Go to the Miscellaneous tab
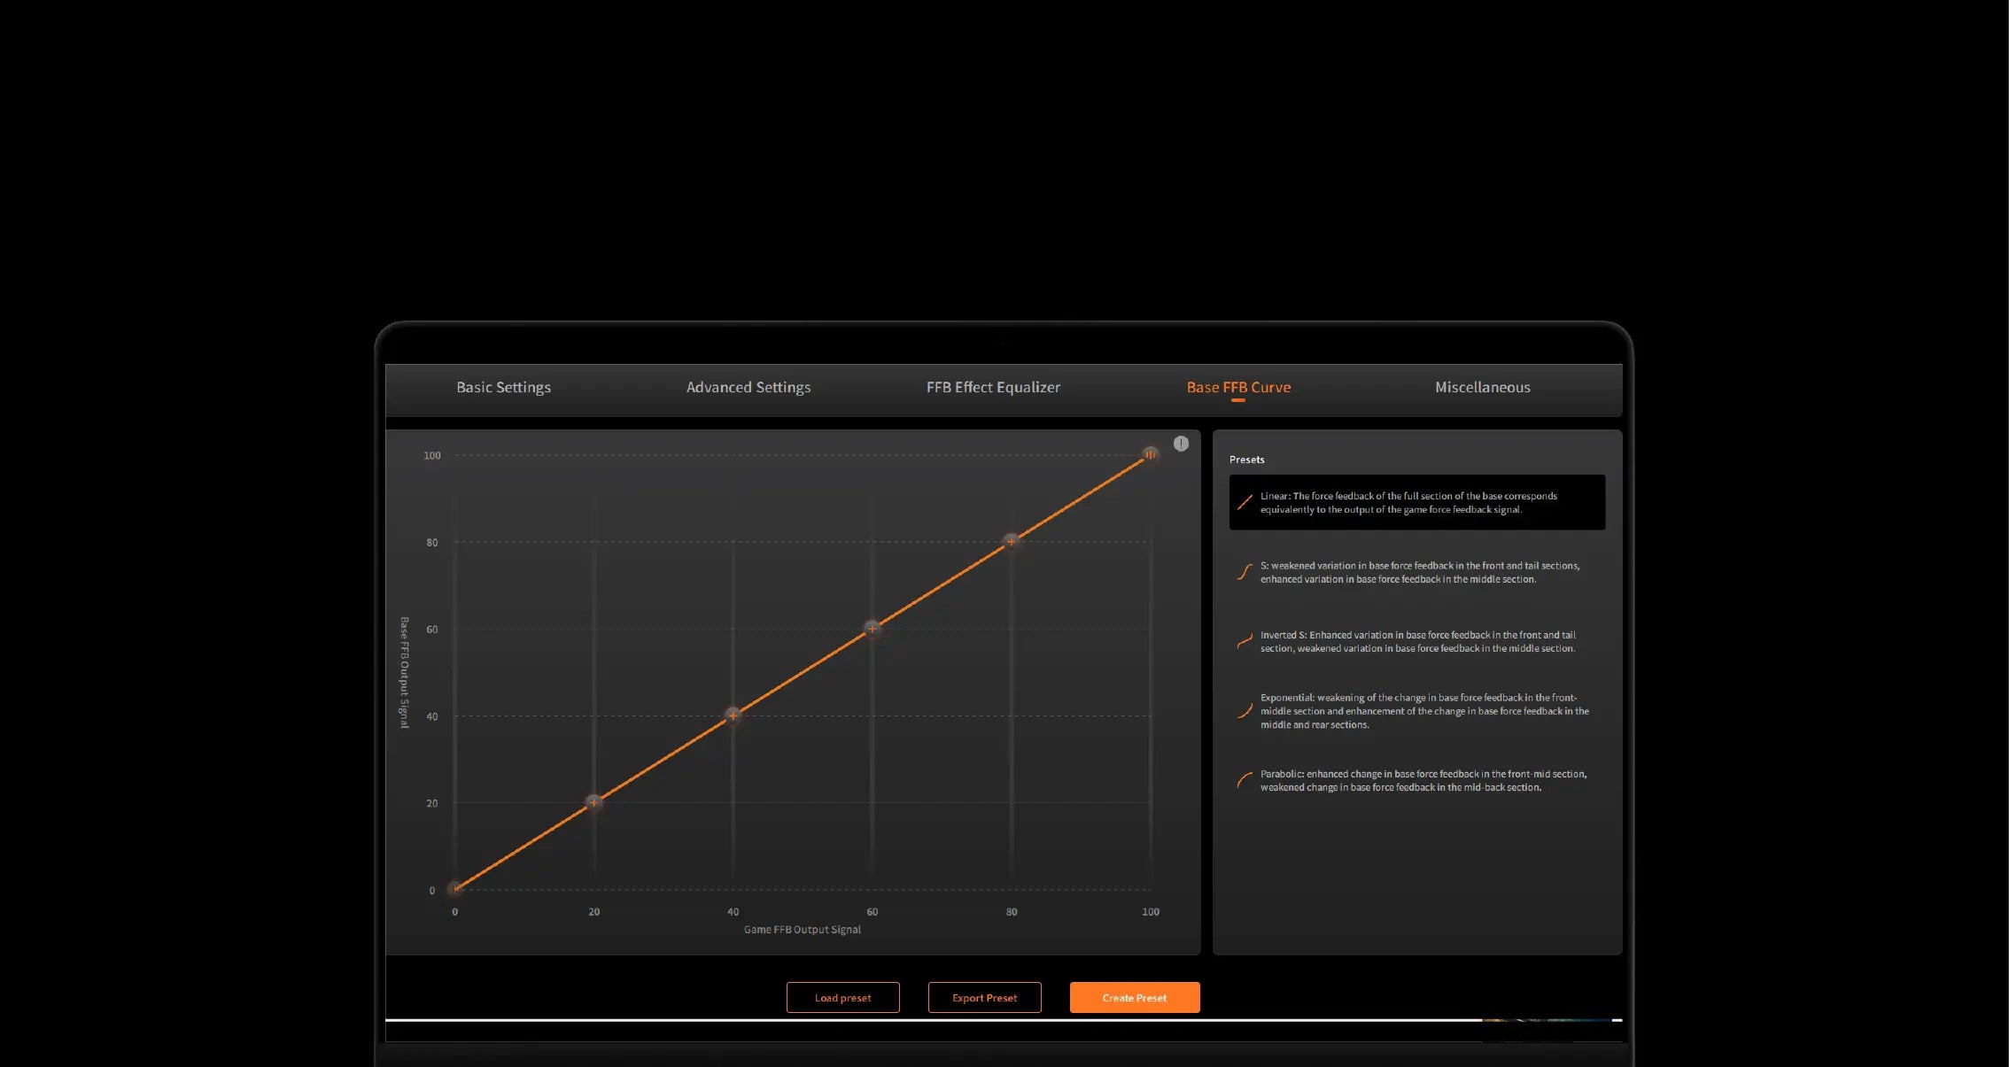The height and width of the screenshot is (1067, 2009). click(1482, 387)
